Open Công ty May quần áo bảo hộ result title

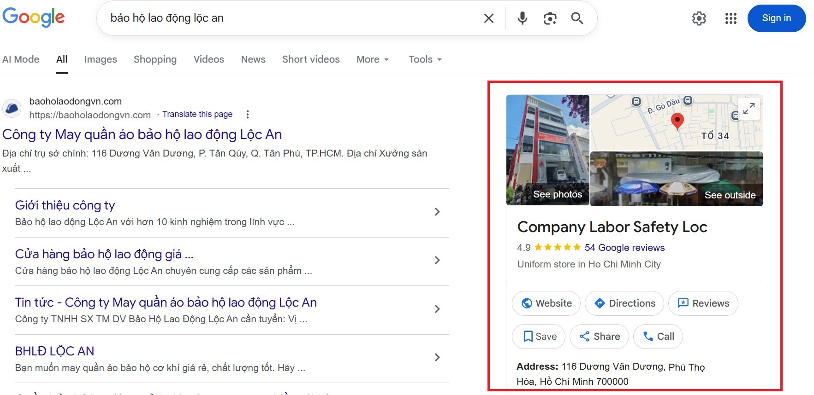point(142,134)
